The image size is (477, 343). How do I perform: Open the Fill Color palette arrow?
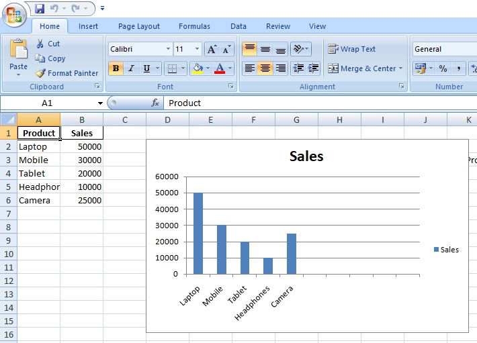(x=208, y=68)
